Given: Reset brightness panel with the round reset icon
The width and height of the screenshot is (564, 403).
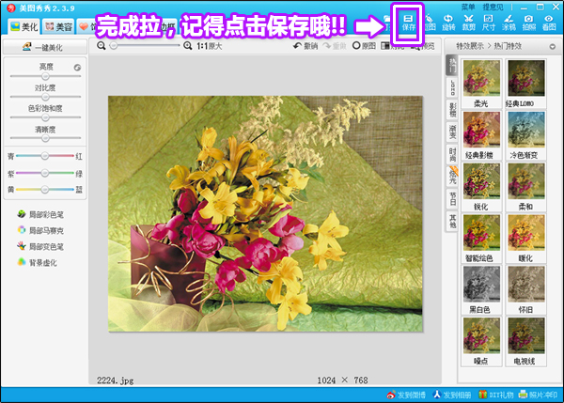Looking at the screenshot, I should (x=77, y=68).
